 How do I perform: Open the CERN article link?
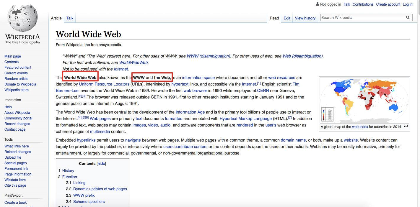(x=263, y=91)
